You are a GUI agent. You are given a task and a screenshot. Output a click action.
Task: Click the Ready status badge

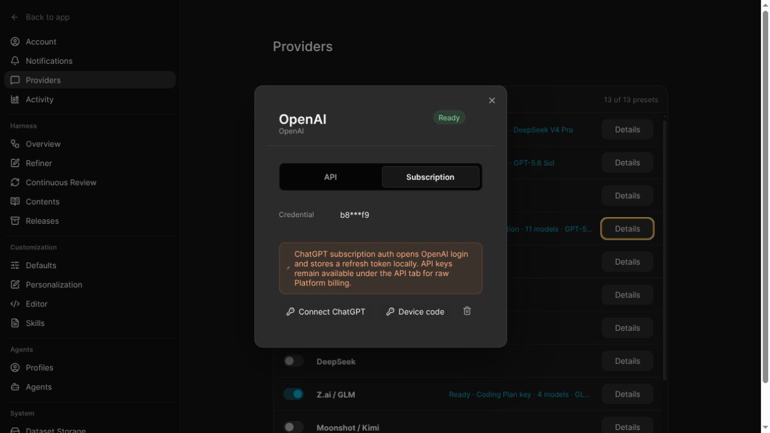click(449, 117)
